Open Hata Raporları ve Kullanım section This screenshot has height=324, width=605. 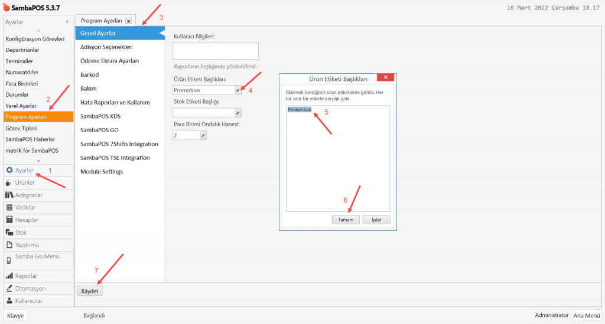point(120,103)
